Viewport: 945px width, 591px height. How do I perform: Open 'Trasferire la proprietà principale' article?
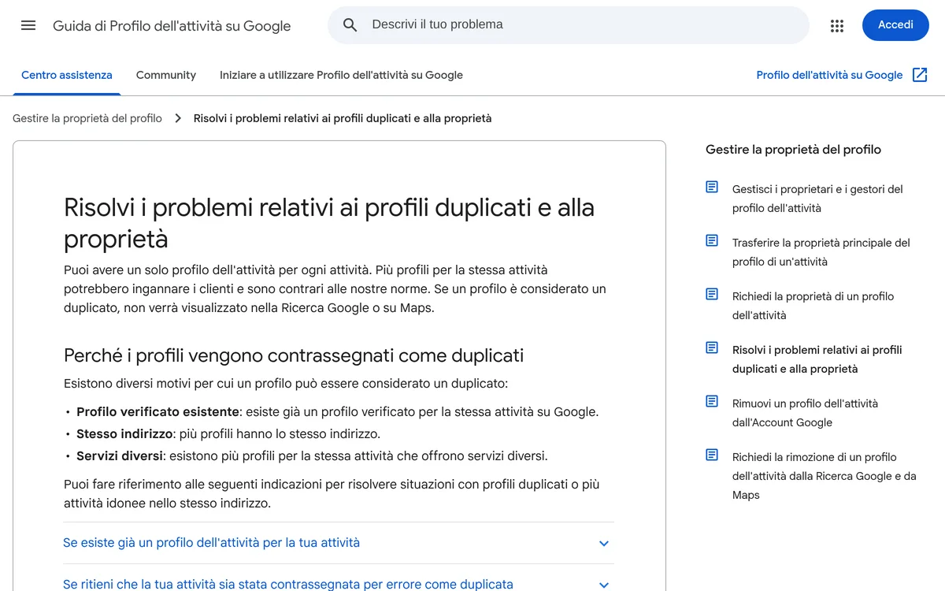(x=821, y=252)
